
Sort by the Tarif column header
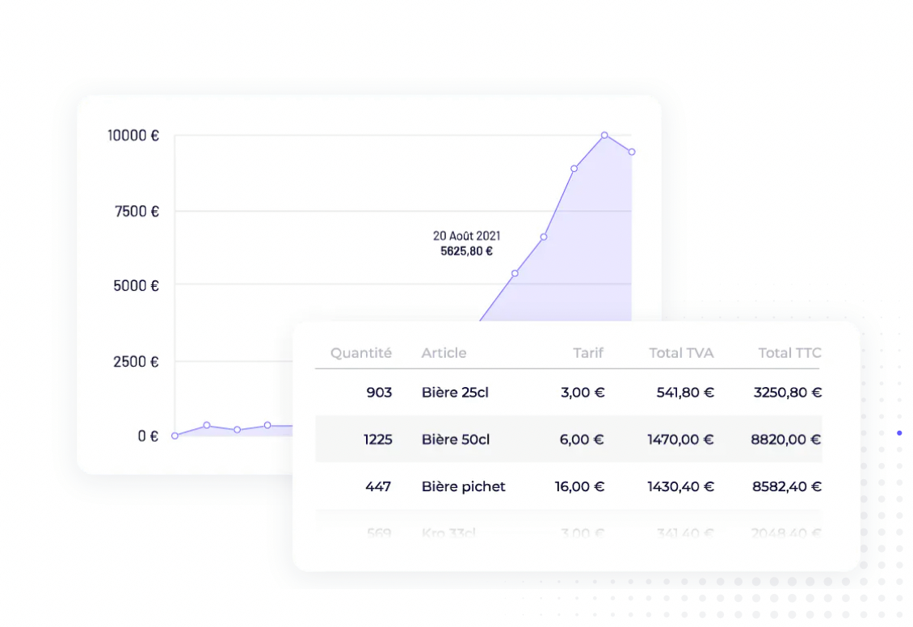point(588,353)
